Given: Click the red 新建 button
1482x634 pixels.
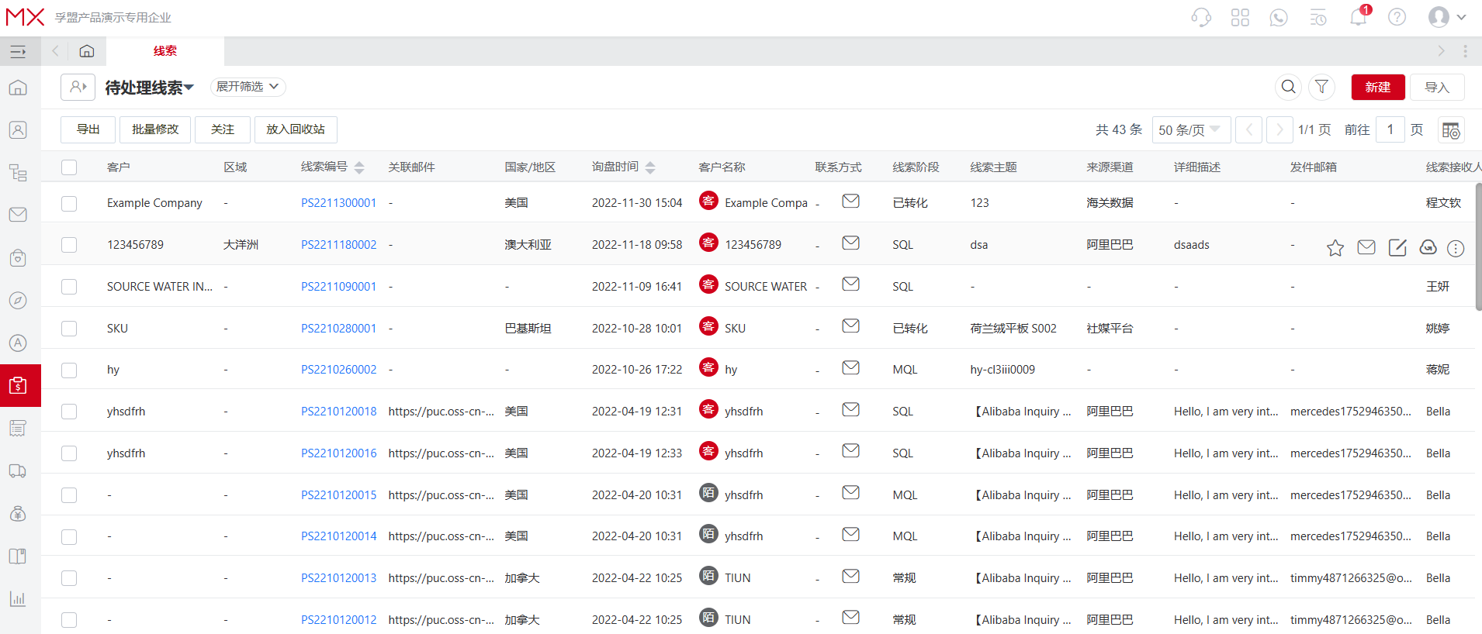Looking at the screenshot, I should pyautogui.click(x=1377, y=87).
